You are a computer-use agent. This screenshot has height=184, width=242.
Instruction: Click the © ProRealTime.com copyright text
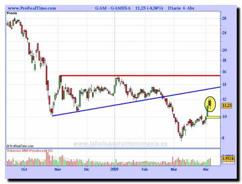tap(20, 146)
